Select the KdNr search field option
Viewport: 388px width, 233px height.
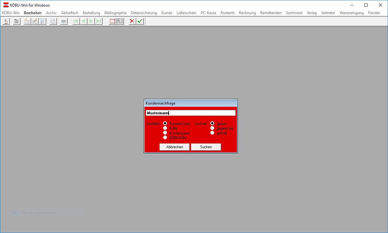165,128
